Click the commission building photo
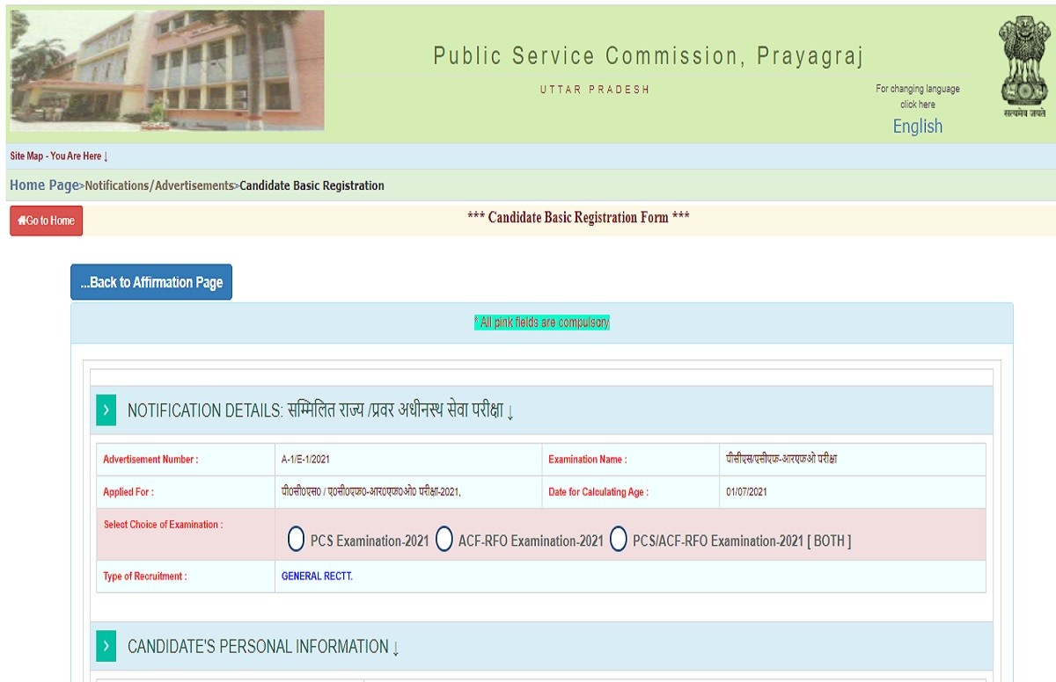 (x=167, y=70)
